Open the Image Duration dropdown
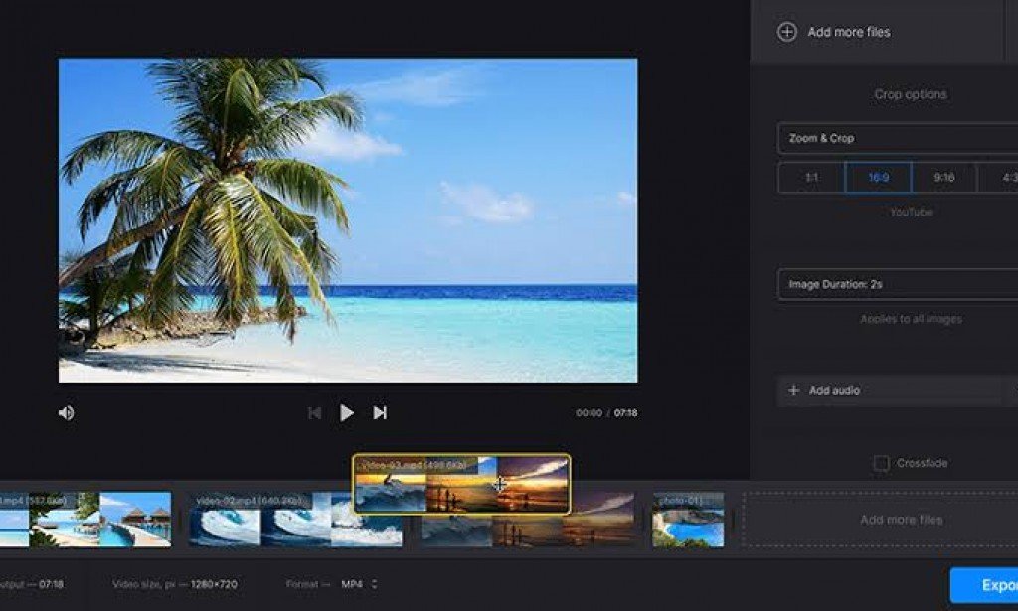 [895, 284]
